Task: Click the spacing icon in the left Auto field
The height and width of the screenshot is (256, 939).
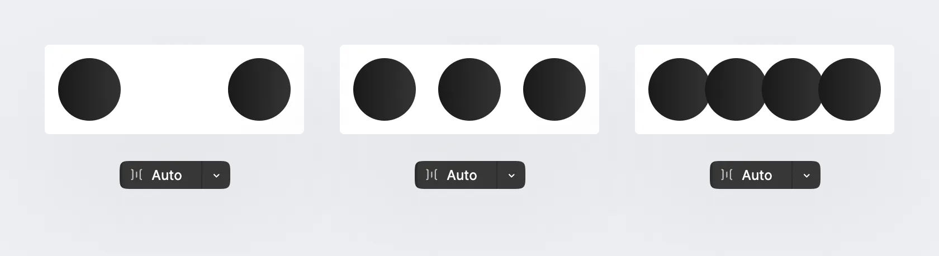Action: click(136, 175)
